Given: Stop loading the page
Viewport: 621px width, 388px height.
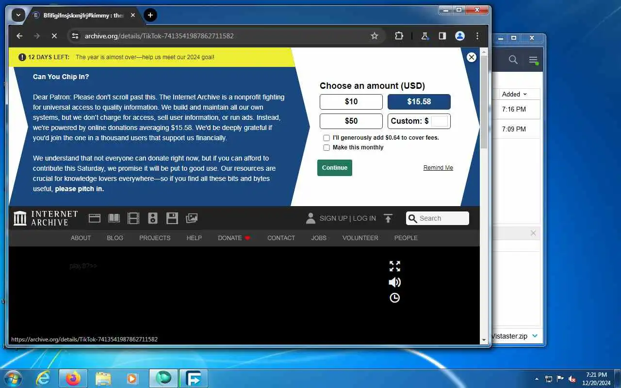Looking at the screenshot, I should 54,36.
